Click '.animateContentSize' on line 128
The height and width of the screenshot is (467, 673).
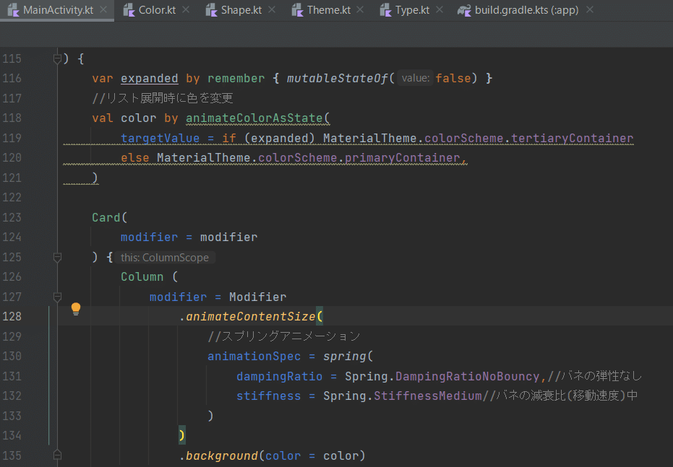[x=247, y=316]
